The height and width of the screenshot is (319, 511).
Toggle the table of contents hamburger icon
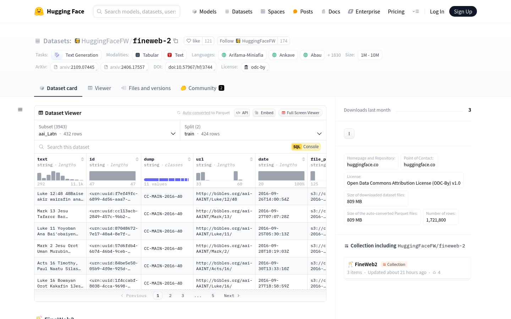coord(20,110)
